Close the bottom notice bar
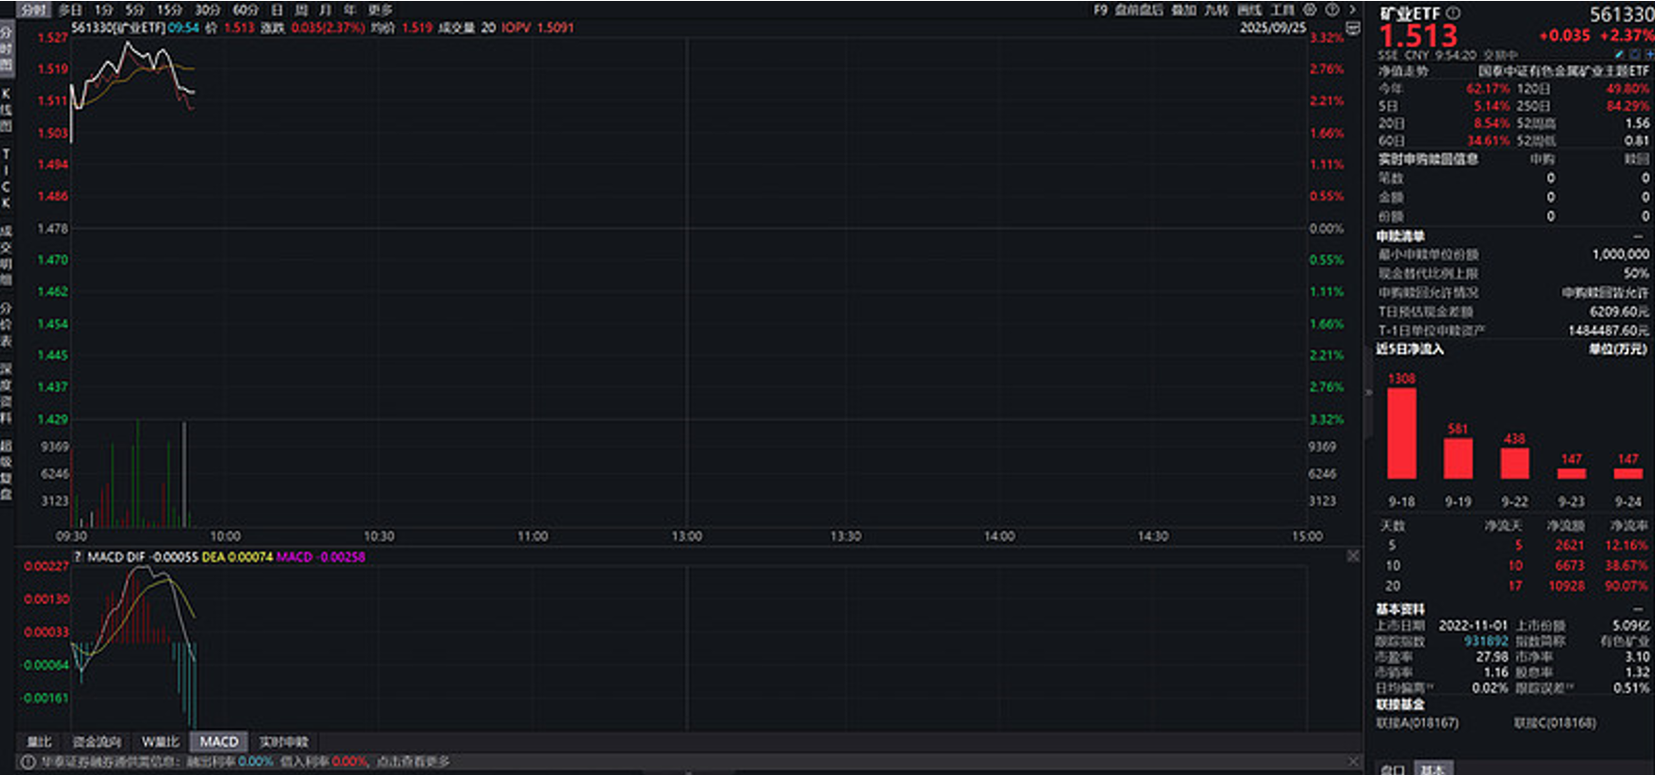Viewport: 1655px width, 775px height. tap(1352, 762)
